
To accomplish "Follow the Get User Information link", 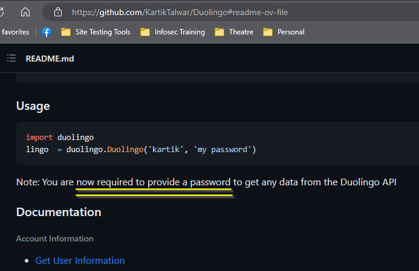I will [80, 261].
